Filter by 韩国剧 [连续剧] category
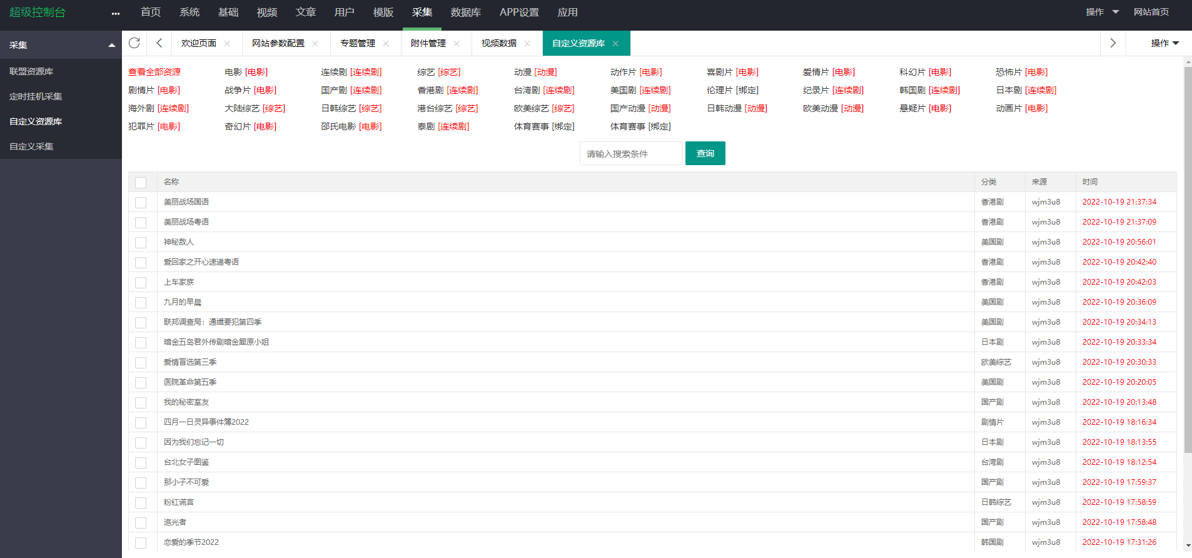Viewport: 1192px width, 558px height. (929, 90)
